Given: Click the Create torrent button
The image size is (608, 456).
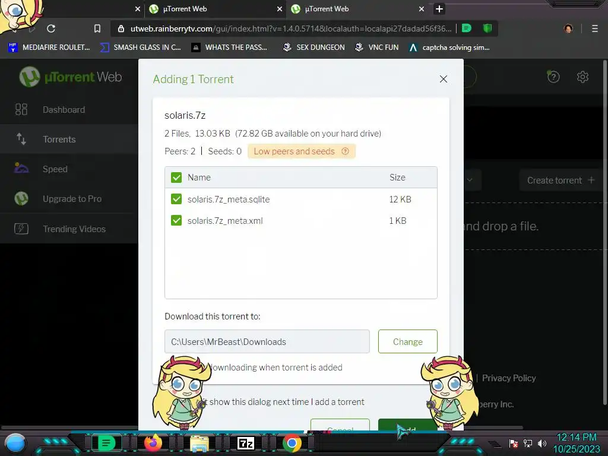Looking at the screenshot, I should point(560,180).
